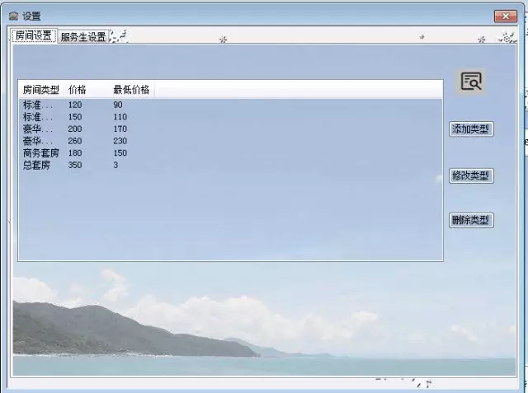
Task: Click the 修改类型 button
Action: pos(471,175)
